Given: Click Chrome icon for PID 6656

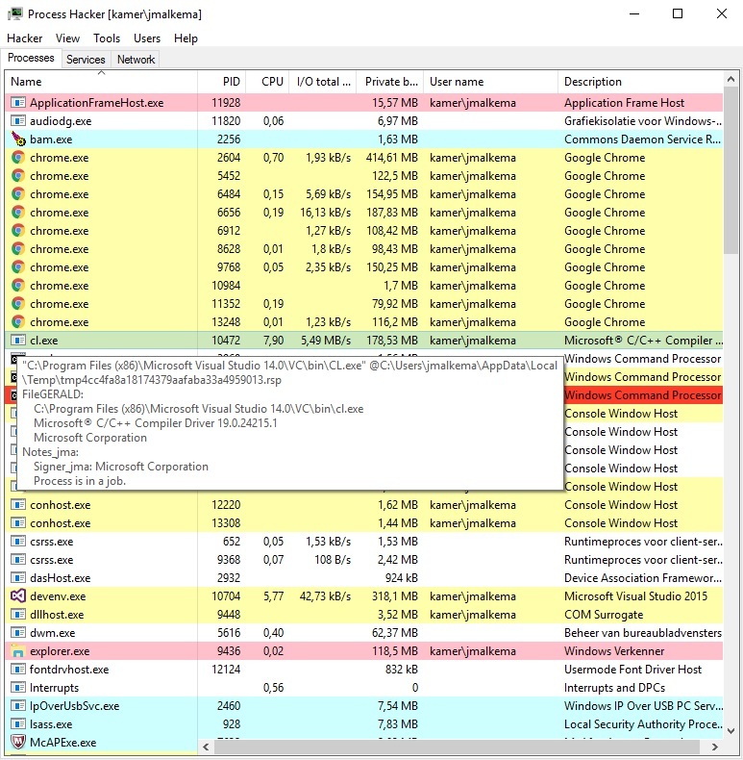Looking at the screenshot, I should (x=18, y=213).
